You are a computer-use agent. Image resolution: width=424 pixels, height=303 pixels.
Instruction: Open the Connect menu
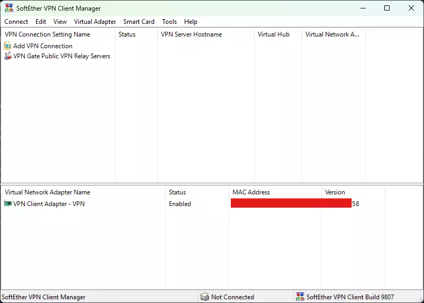pos(16,22)
